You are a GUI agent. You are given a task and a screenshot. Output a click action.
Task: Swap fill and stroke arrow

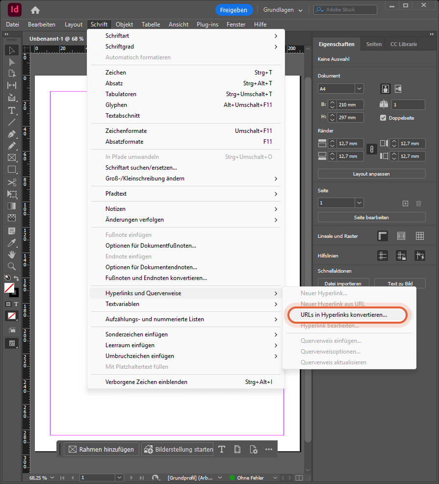pyautogui.click(x=16, y=279)
